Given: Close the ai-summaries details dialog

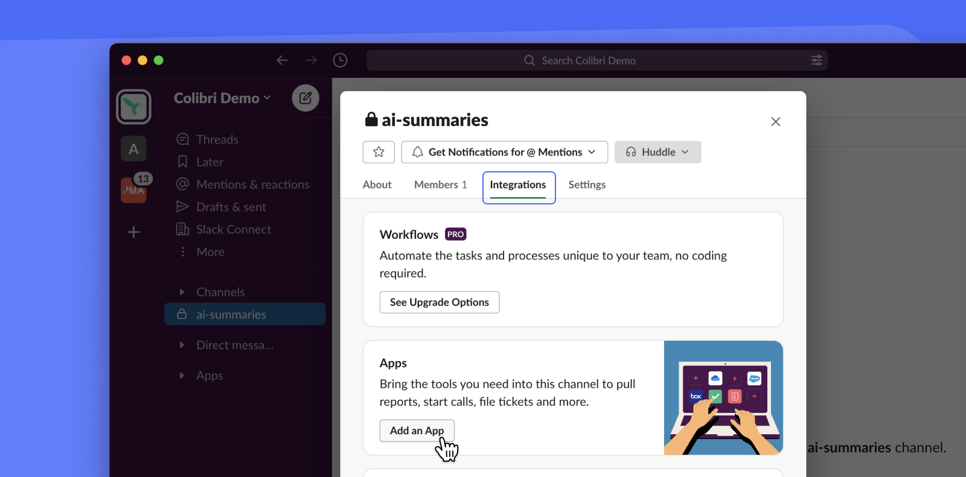Looking at the screenshot, I should tap(776, 122).
